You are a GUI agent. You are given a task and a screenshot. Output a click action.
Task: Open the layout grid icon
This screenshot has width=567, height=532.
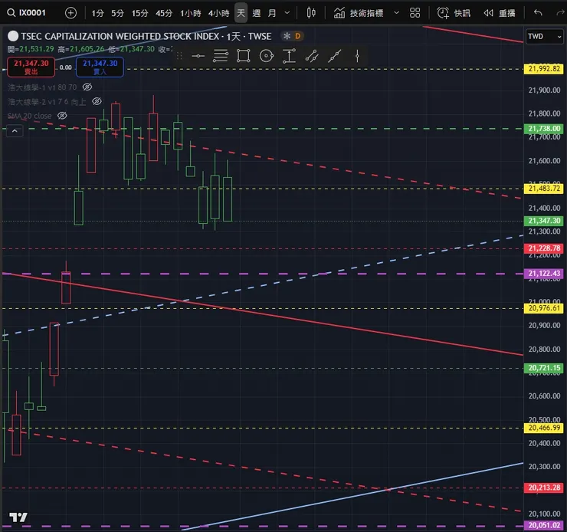point(415,13)
